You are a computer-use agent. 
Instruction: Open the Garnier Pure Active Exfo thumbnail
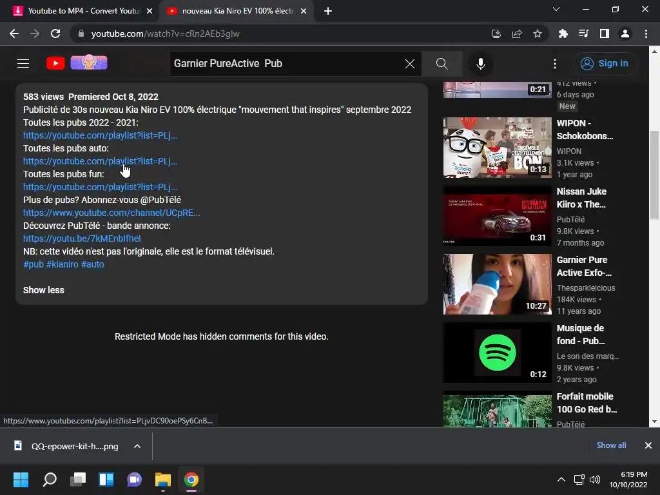[x=497, y=284]
